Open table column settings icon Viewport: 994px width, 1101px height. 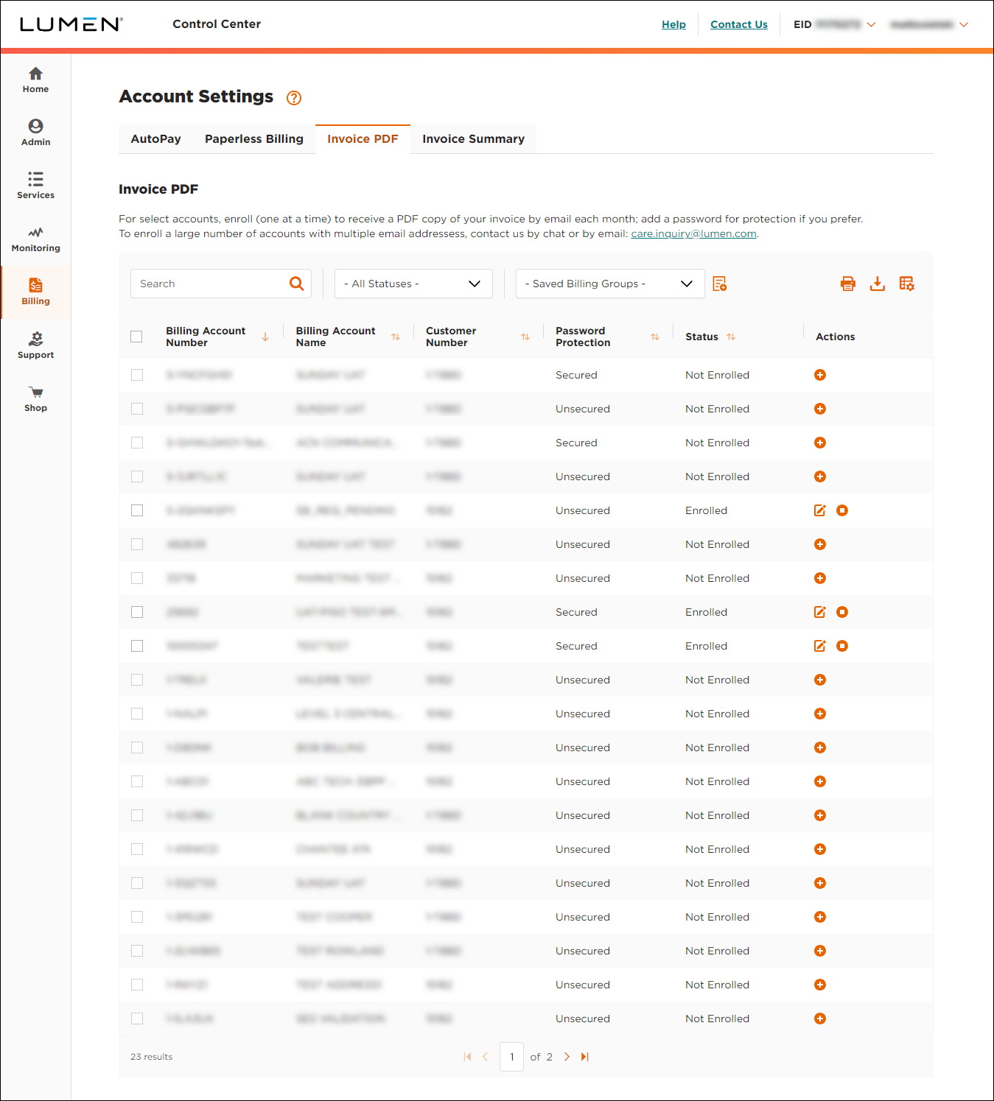click(907, 284)
